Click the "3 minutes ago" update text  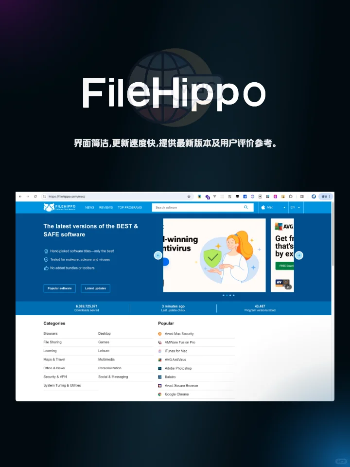[173, 306]
